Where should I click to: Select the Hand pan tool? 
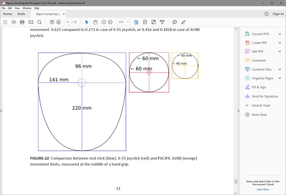point(95,22)
